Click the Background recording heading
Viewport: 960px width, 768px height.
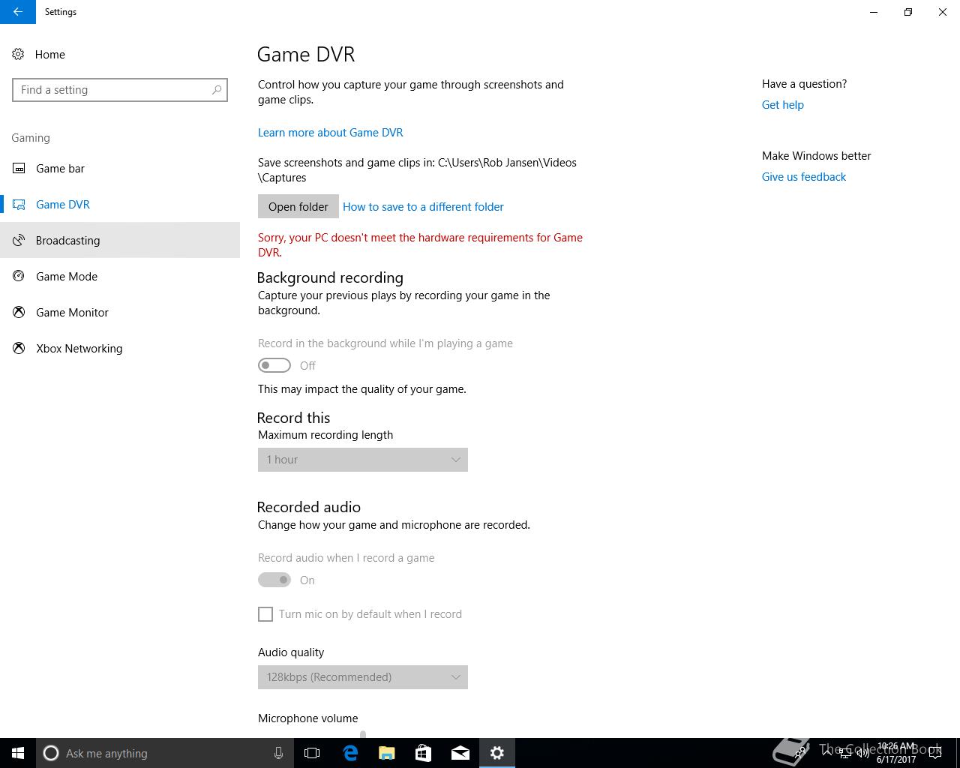click(x=330, y=277)
